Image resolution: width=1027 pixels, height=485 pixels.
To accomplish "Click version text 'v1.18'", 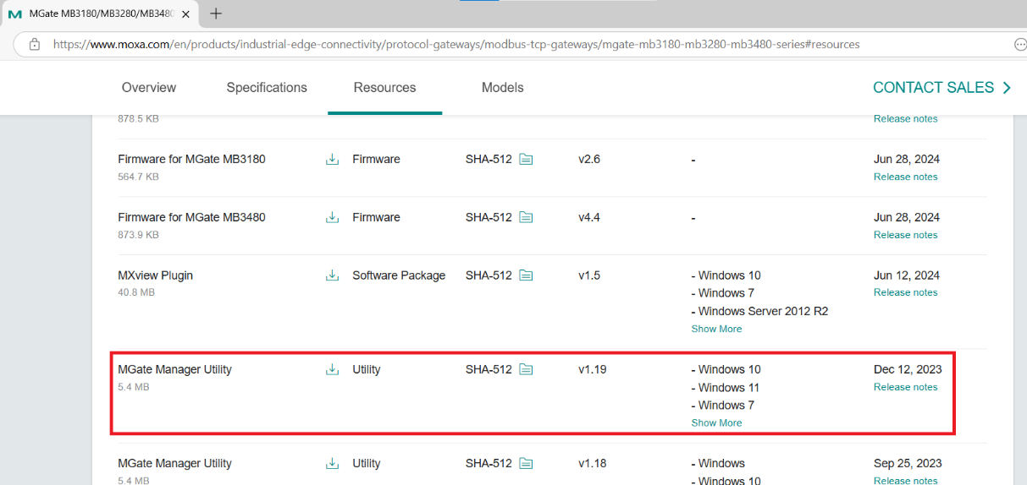I will click(x=593, y=463).
